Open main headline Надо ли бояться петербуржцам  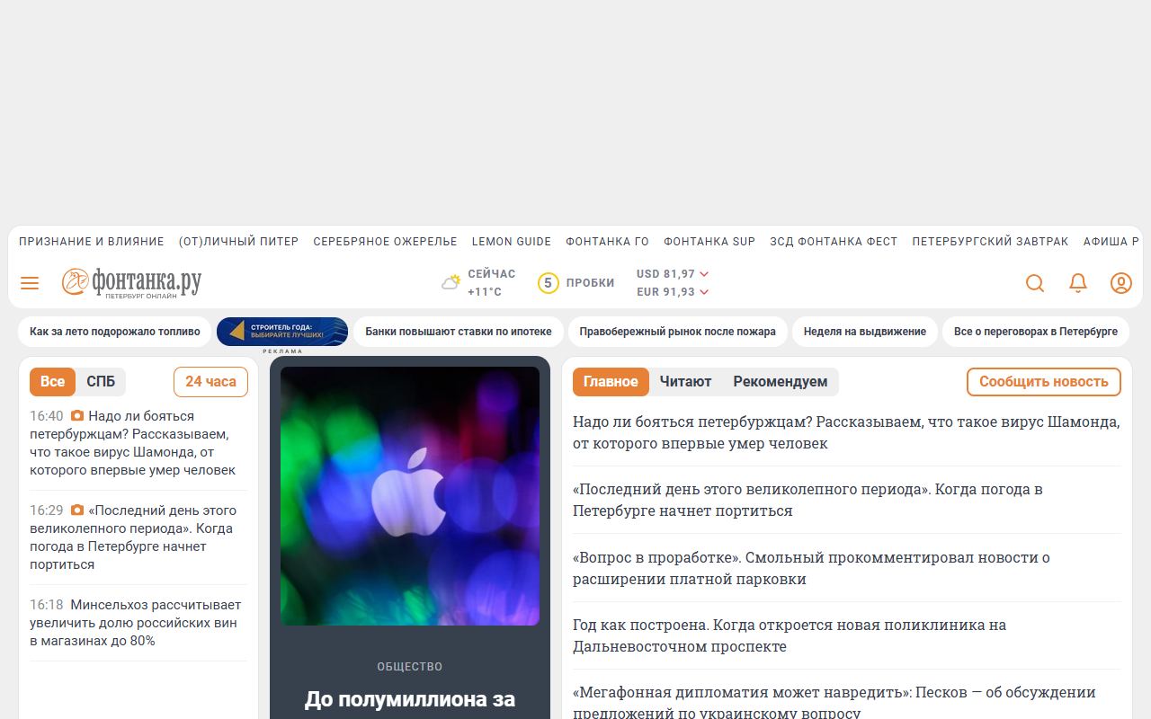point(846,432)
